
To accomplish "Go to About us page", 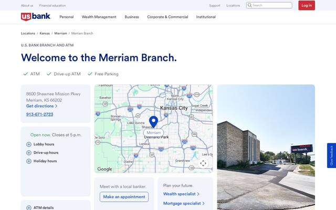I will pos(27,5).
